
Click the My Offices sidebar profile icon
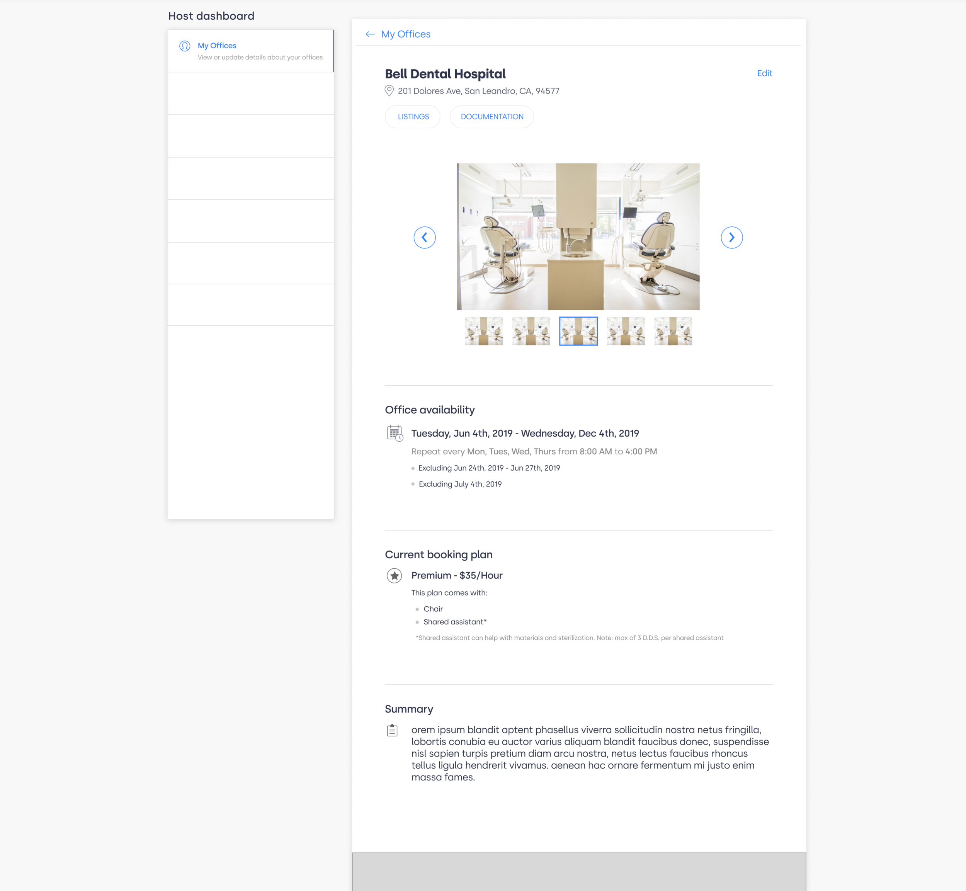click(x=185, y=46)
